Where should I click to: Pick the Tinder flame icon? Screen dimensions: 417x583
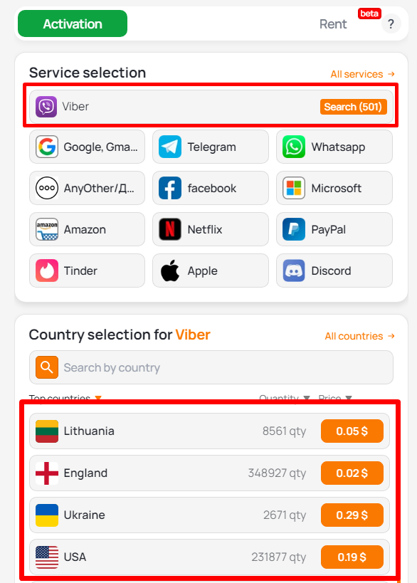coord(47,271)
